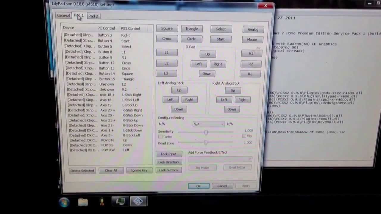Select the Button 12 Cross binding row

tap(108, 63)
